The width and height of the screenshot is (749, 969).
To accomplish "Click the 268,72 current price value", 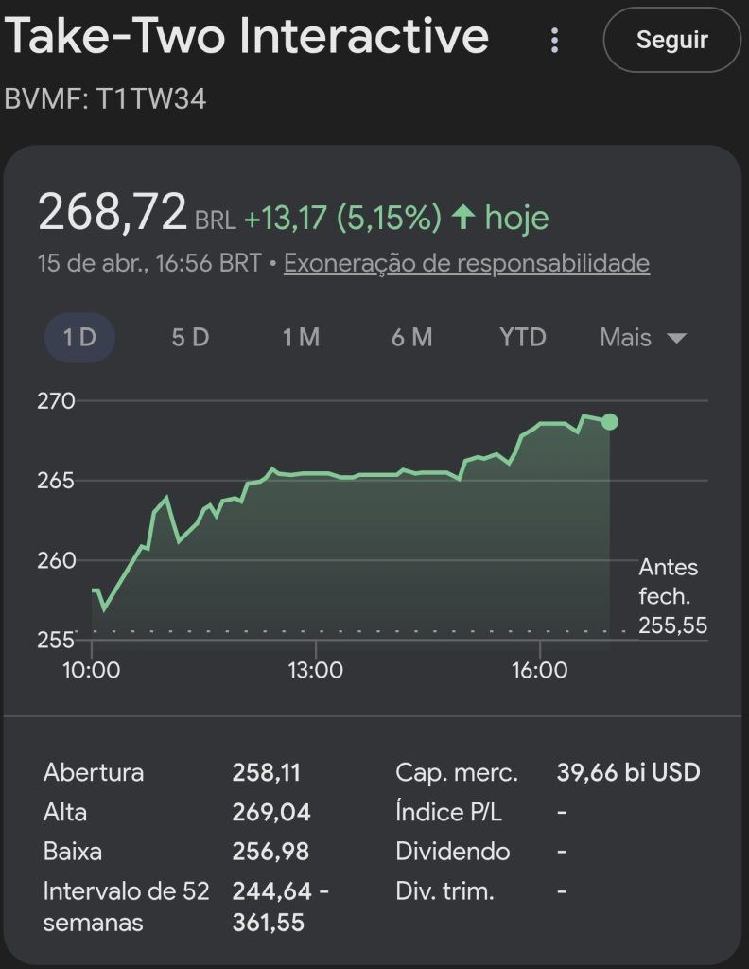I will click(113, 213).
